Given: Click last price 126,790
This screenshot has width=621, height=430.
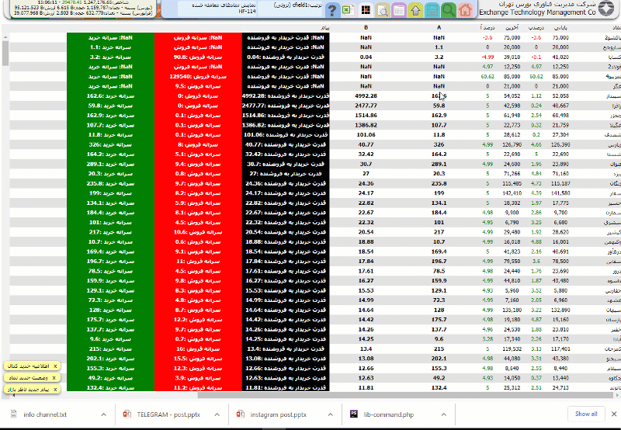Looking at the screenshot, I should point(512,144).
